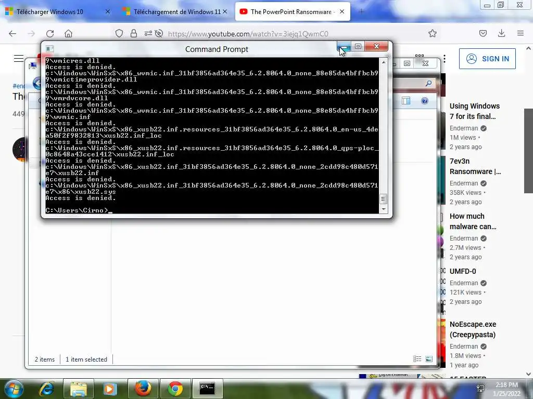Click the YouTube SIGN IN button

pos(487,59)
